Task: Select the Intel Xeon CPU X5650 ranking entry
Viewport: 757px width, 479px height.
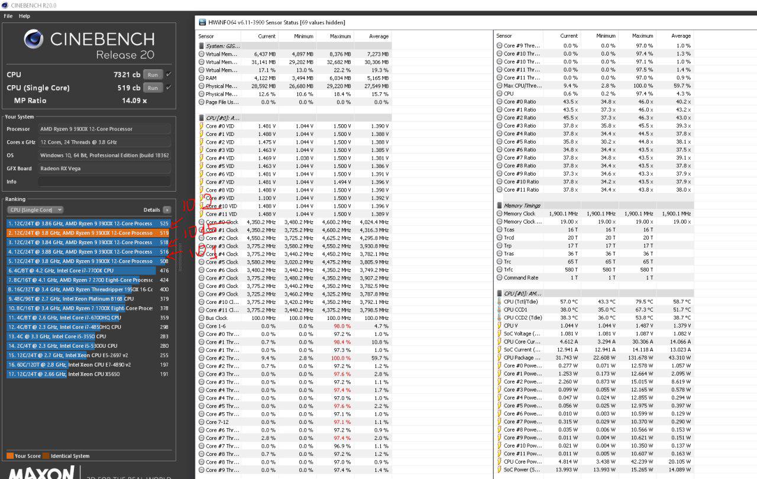Action: [89, 374]
